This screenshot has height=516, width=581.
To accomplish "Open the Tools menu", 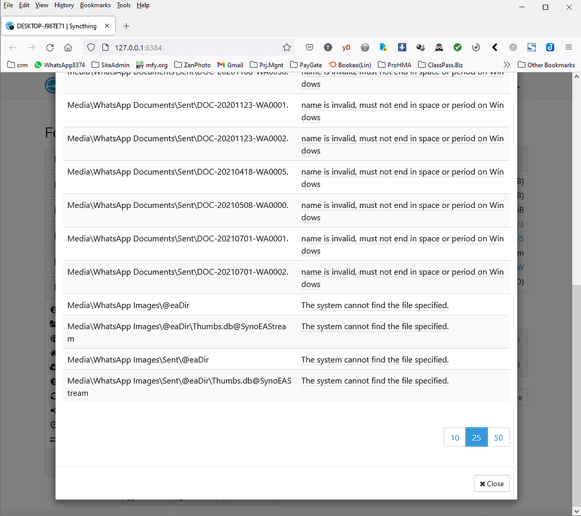I will pos(123,5).
